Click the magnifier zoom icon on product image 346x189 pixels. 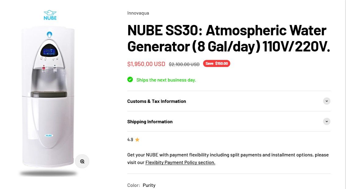pyautogui.click(x=82, y=161)
